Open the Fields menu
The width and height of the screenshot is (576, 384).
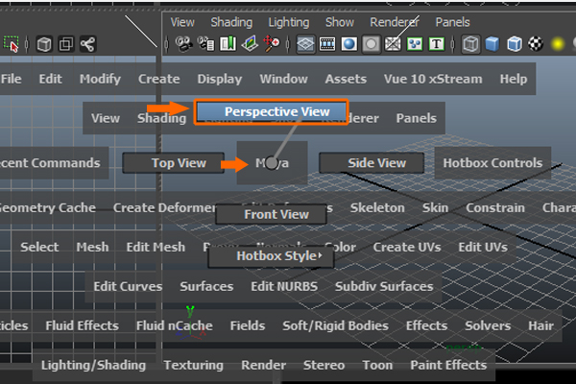coord(248,325)
